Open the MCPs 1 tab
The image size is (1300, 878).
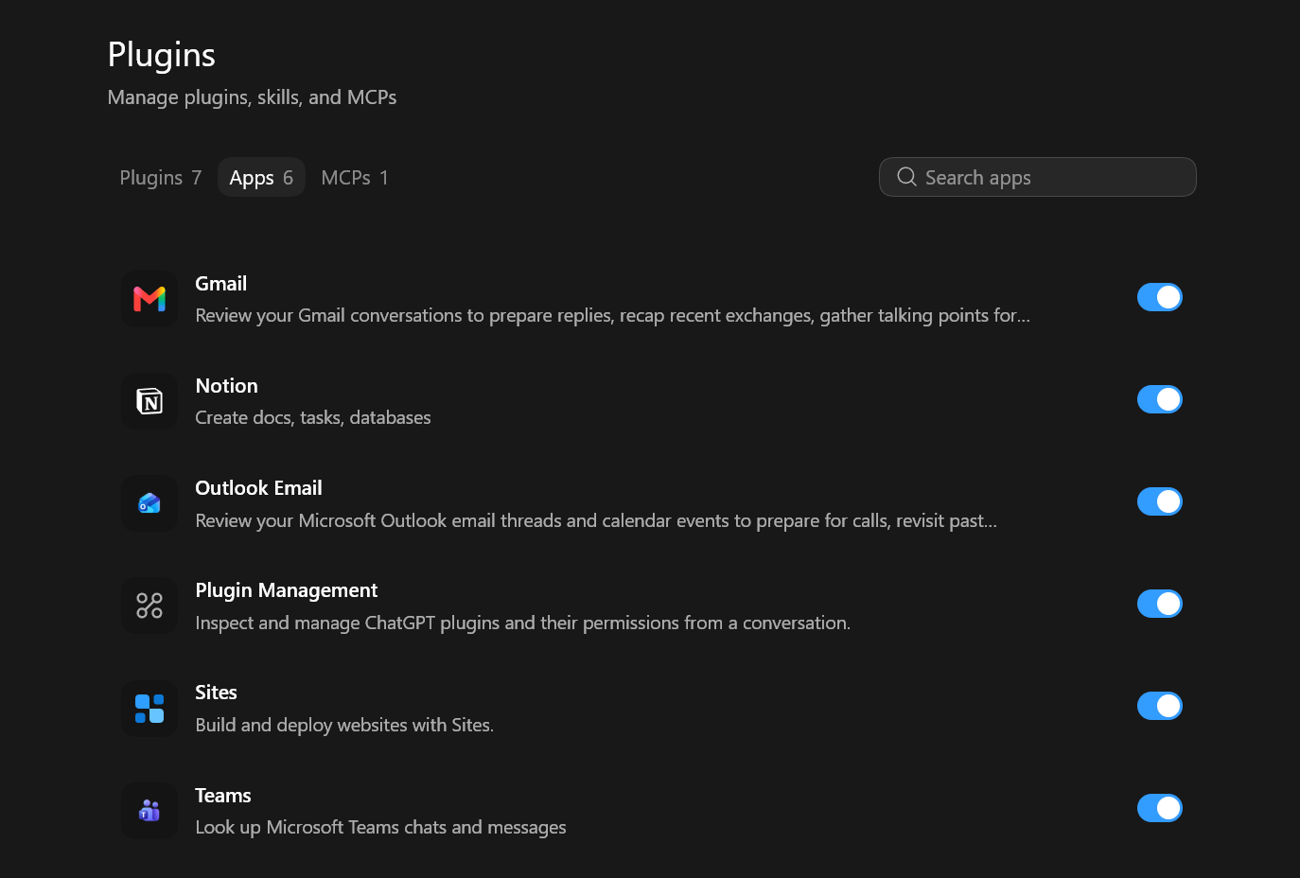point(355,178)
